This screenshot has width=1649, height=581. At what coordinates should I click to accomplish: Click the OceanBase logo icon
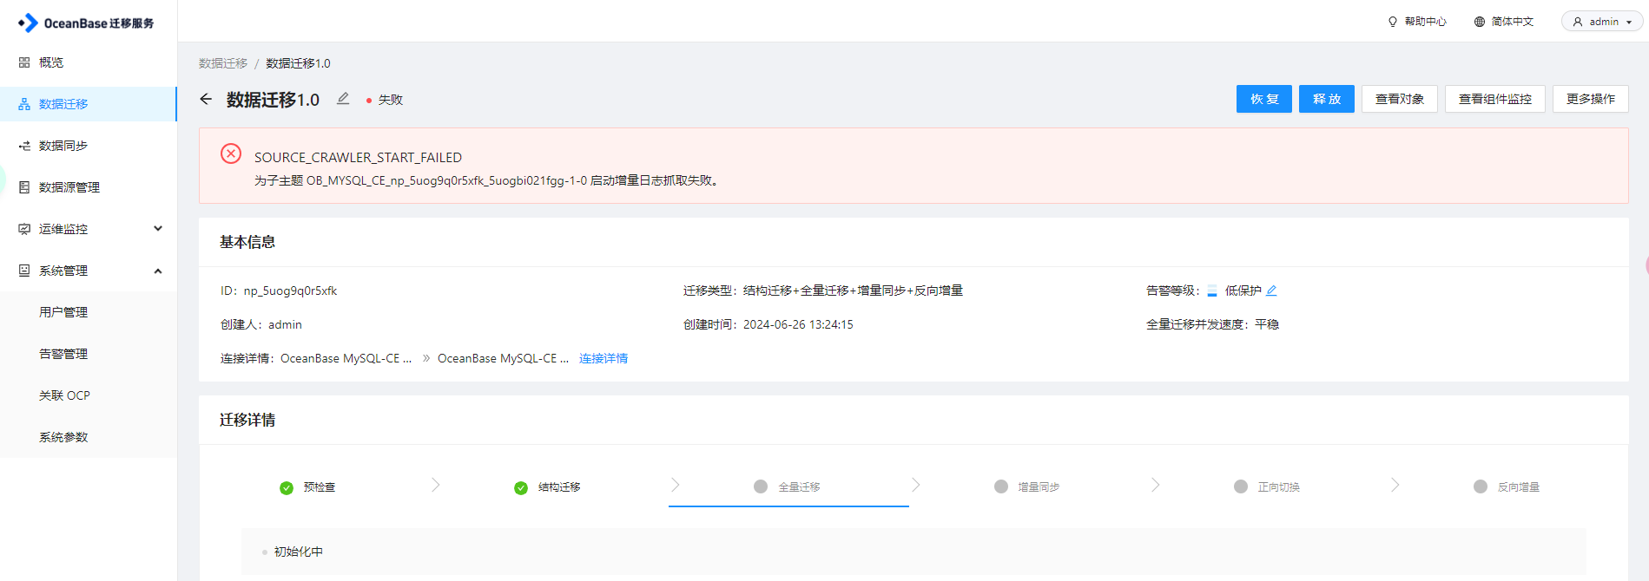tap(28, 23)
